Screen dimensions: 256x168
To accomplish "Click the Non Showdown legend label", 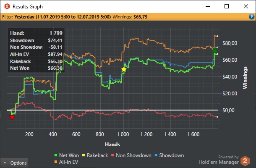I will coord(133,155).
